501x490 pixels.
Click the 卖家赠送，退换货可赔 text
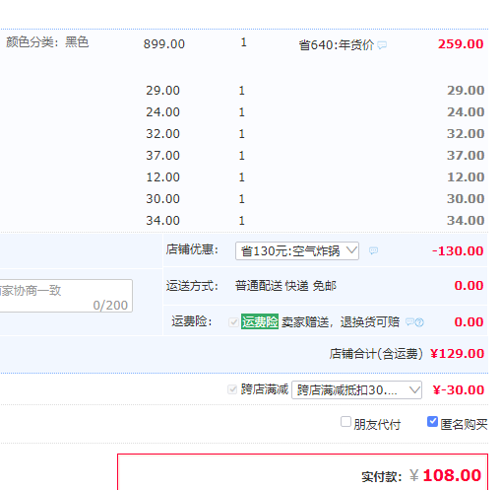(341, 322)
